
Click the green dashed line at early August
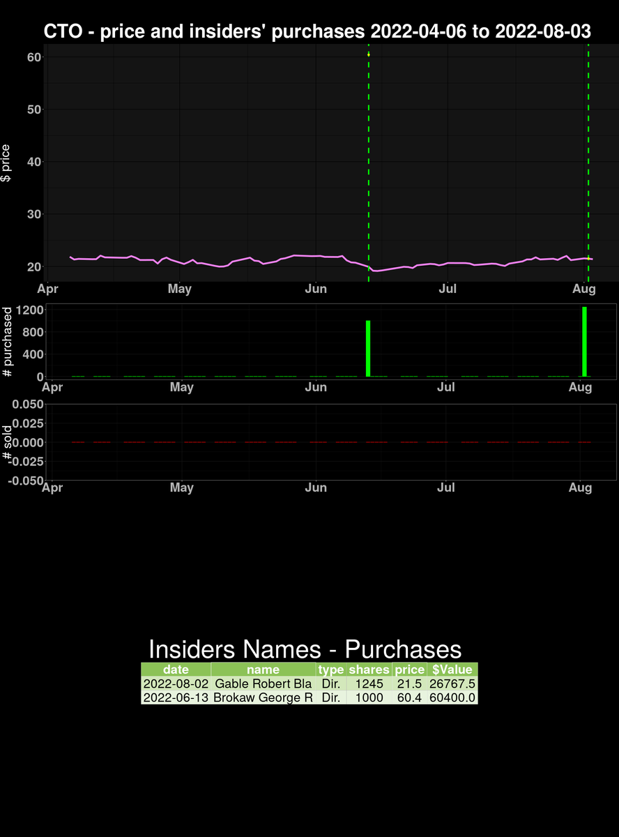(x=588, y=163)
